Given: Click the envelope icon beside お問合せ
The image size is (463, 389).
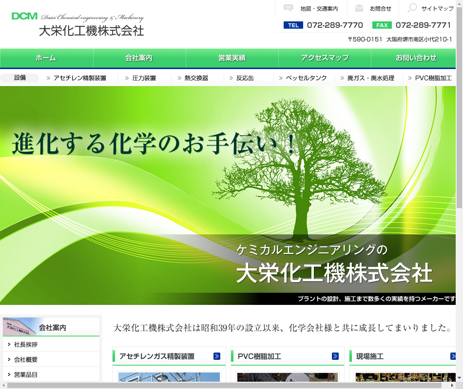Looking at the screenshot, I should (359, 8).
